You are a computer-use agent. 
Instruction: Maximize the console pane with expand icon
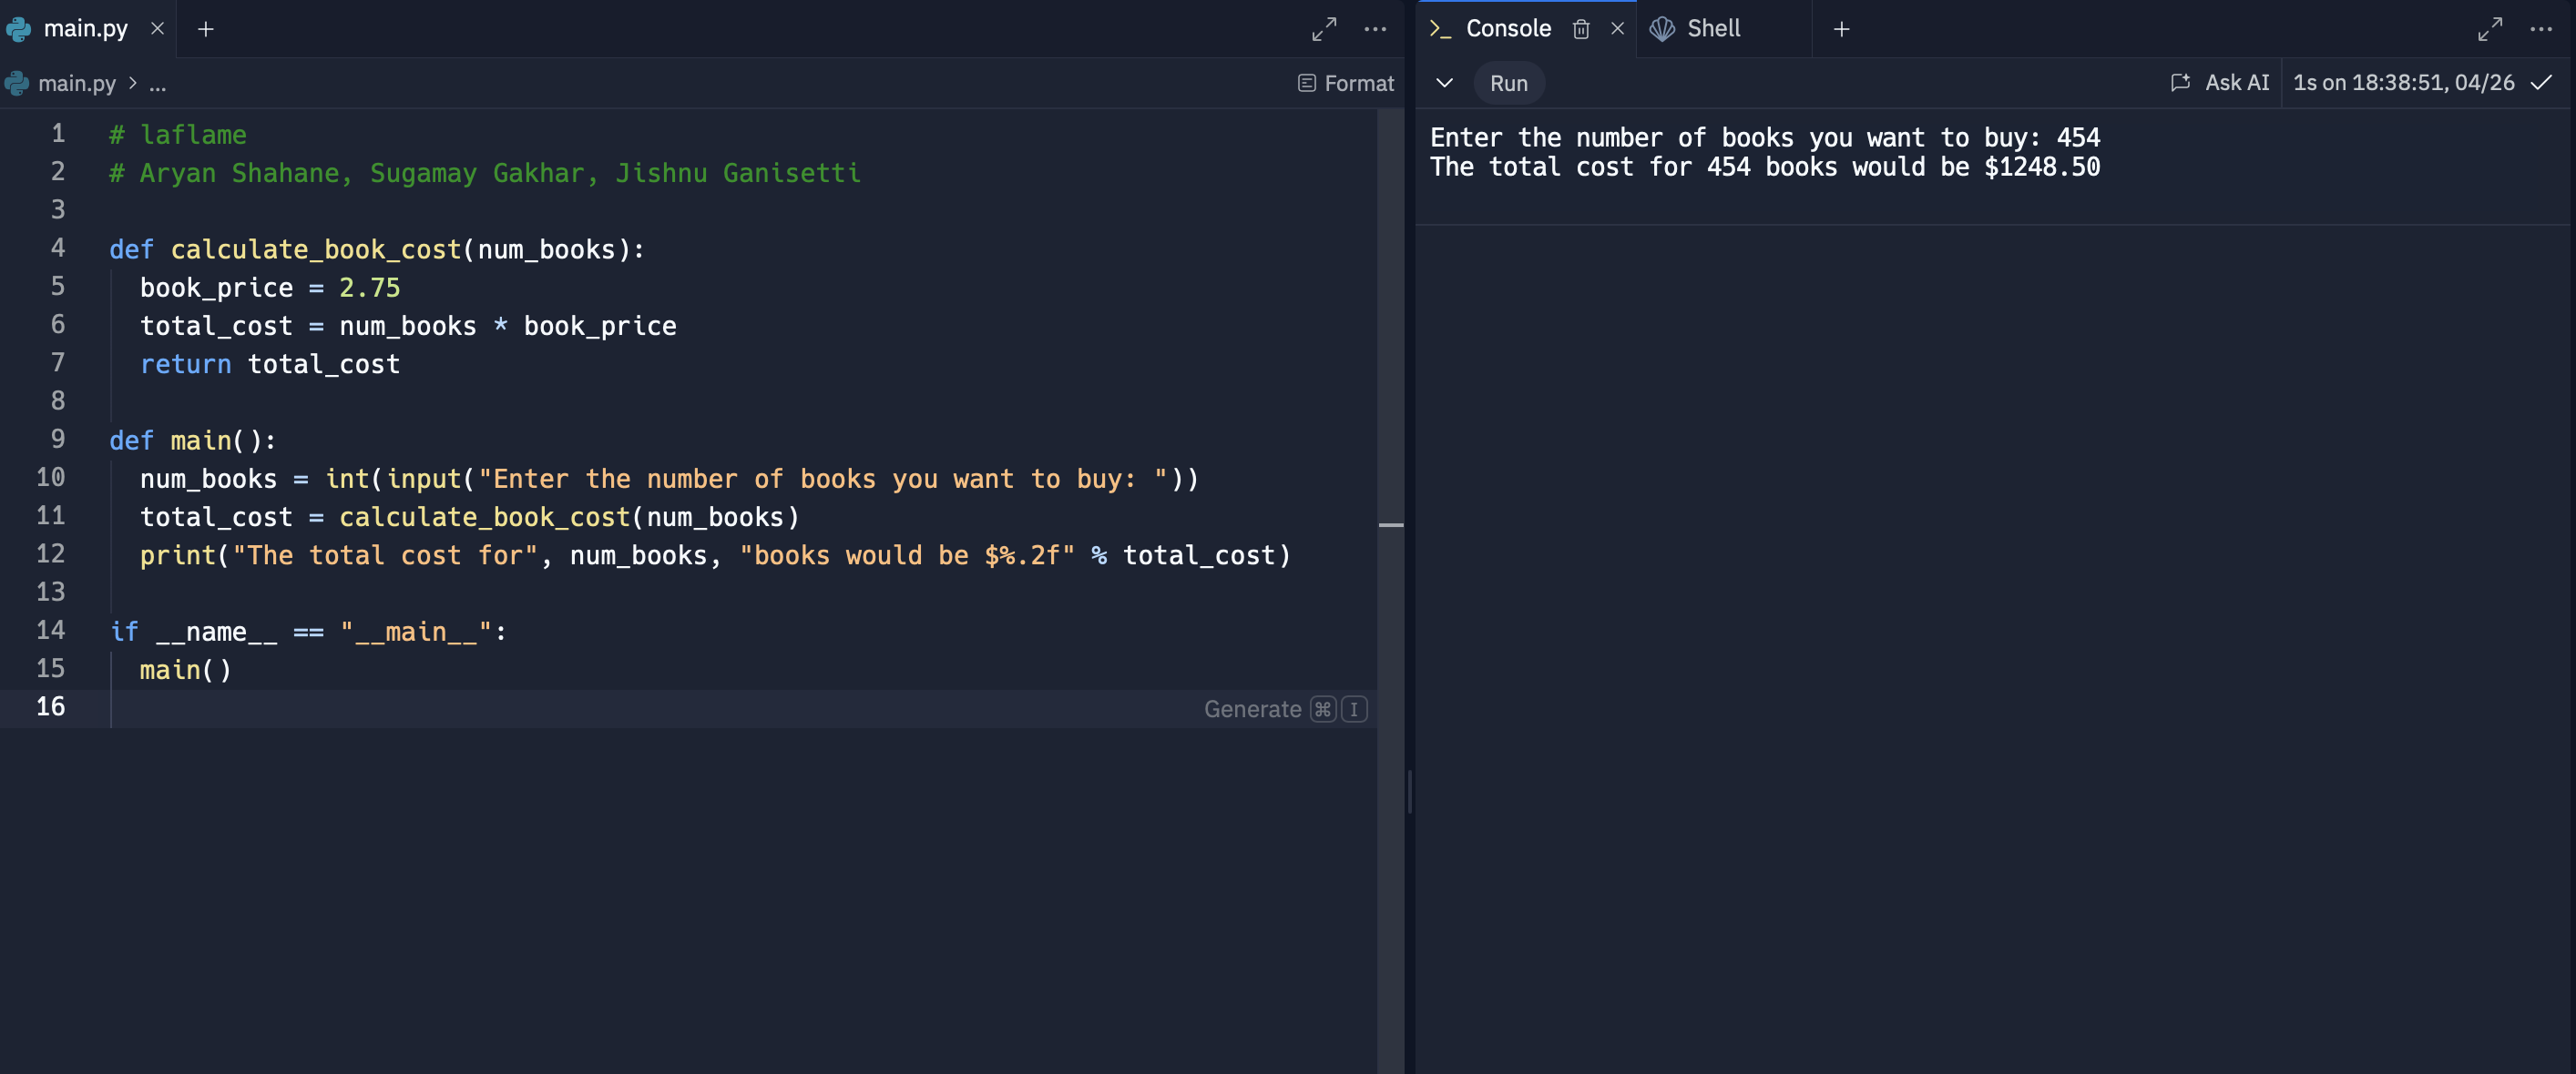(x=2489, y=29)
